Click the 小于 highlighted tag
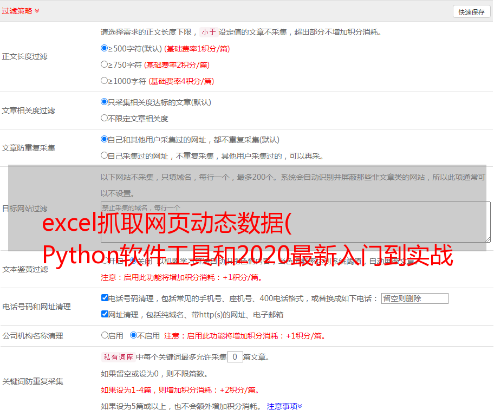The image size is (494, 416). click(209, 32)
